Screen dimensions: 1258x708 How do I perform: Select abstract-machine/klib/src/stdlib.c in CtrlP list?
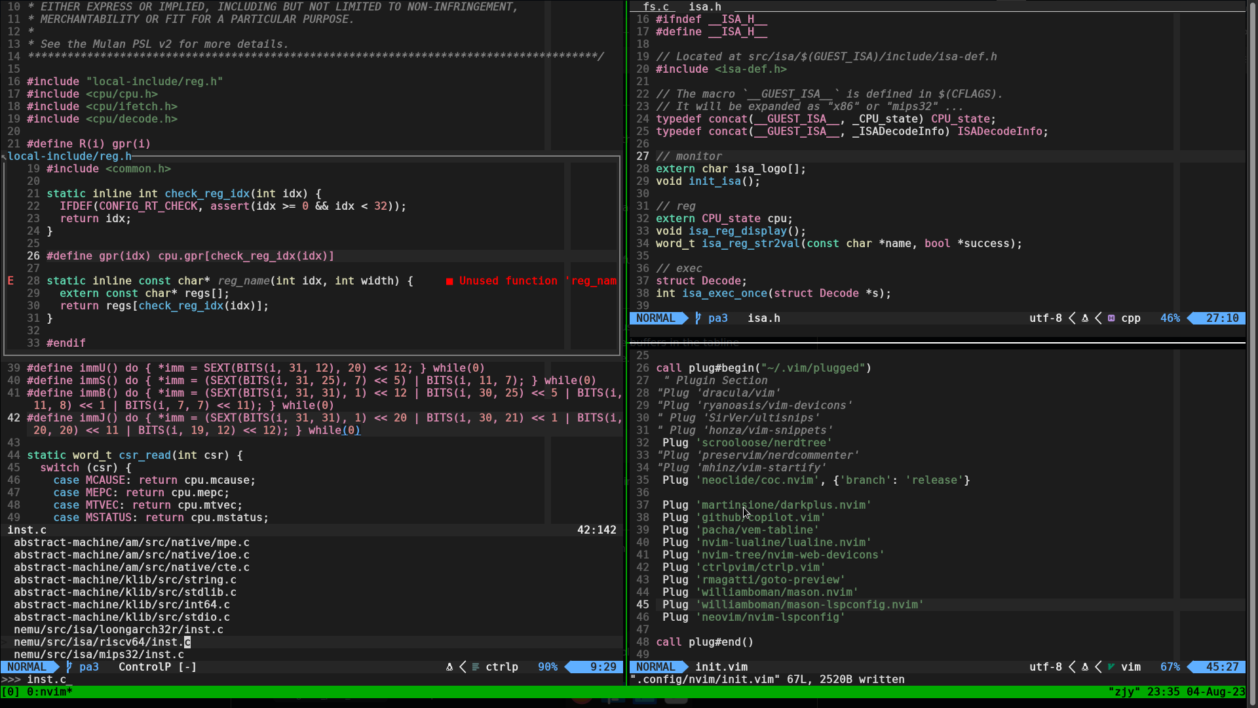125,592
